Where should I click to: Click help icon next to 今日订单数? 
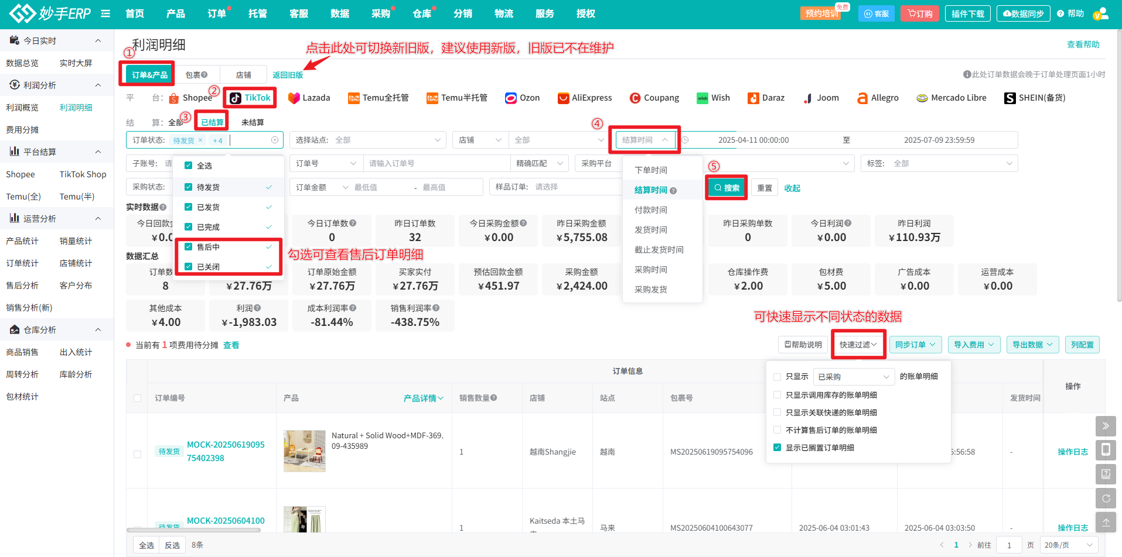(353, 223)
